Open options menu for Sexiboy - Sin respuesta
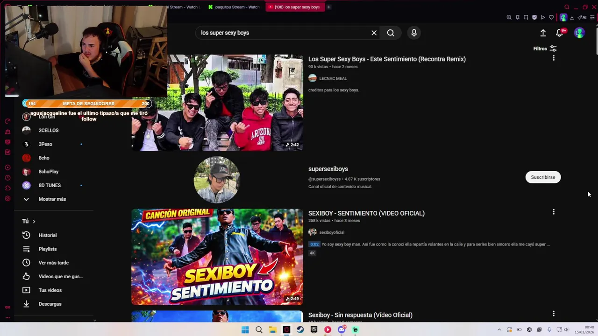This screenshot has height=336, width=598. [x=554, y=314]
